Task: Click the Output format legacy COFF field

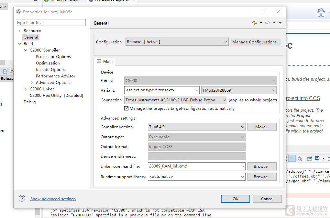Action: point(197,147)
